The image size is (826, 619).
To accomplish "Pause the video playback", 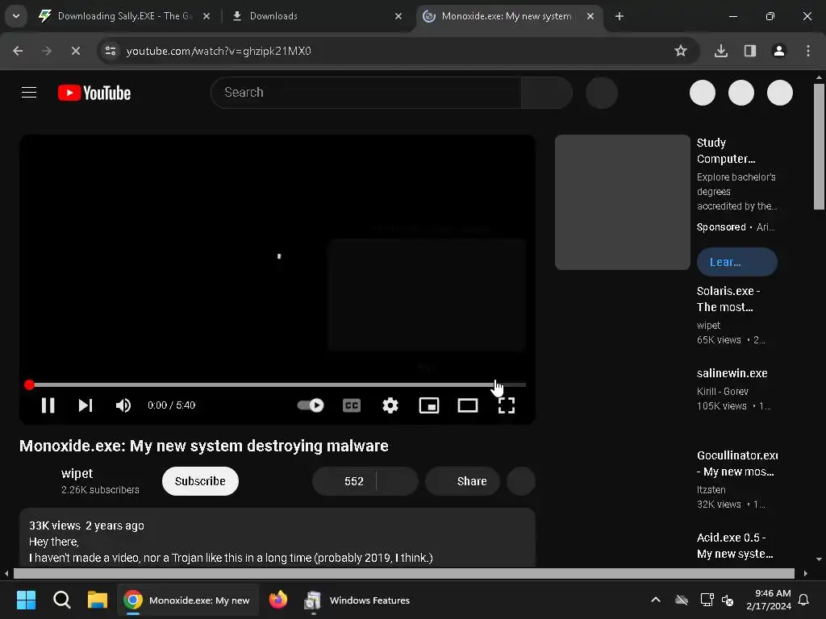I will tap(48, 405).
